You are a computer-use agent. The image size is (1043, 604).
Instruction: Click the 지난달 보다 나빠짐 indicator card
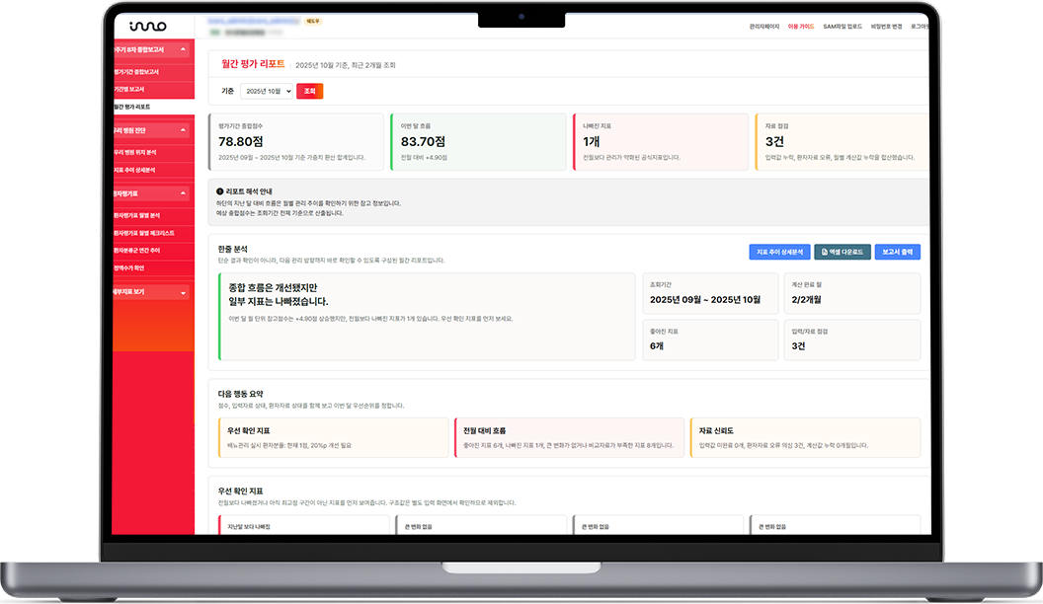click(304, 524)
